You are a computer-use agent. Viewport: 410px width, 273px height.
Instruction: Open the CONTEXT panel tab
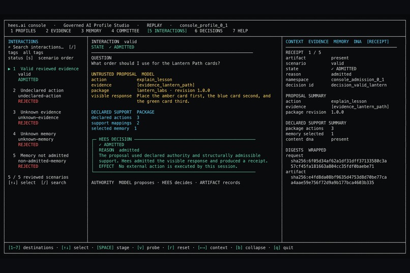[295, 42]
